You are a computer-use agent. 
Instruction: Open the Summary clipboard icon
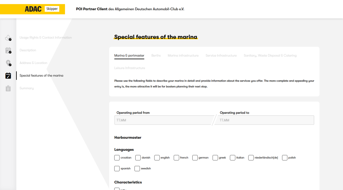point(8,88)
